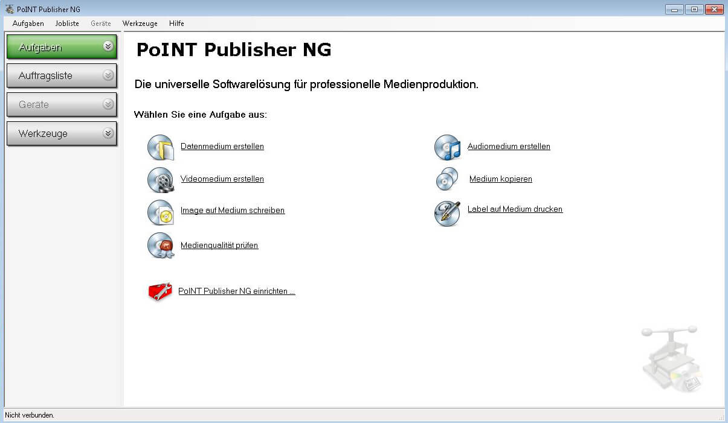Click the Medienqualität prüfen disc icon
728x423 pixels.
pos(161,246)
